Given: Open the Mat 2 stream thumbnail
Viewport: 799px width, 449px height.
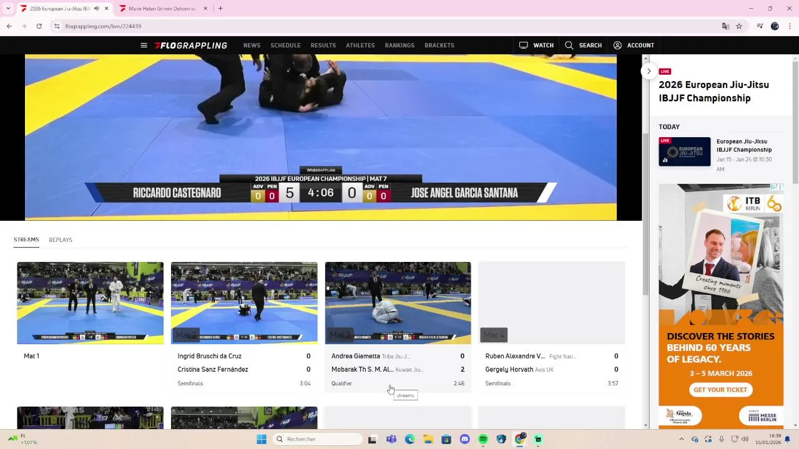Looking at the screenshot, I should tap(244, 303).
